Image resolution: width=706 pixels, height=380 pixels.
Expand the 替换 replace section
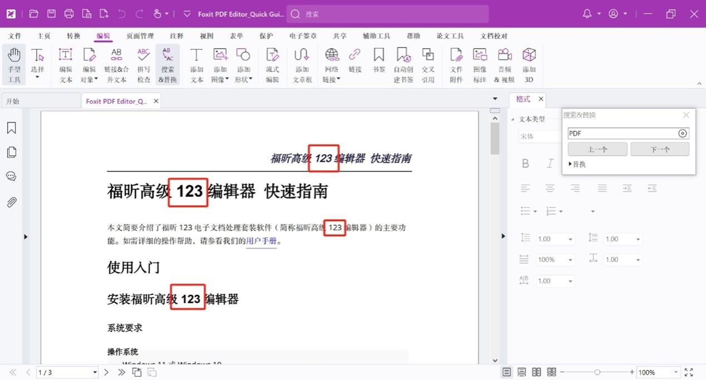point(577,165)
